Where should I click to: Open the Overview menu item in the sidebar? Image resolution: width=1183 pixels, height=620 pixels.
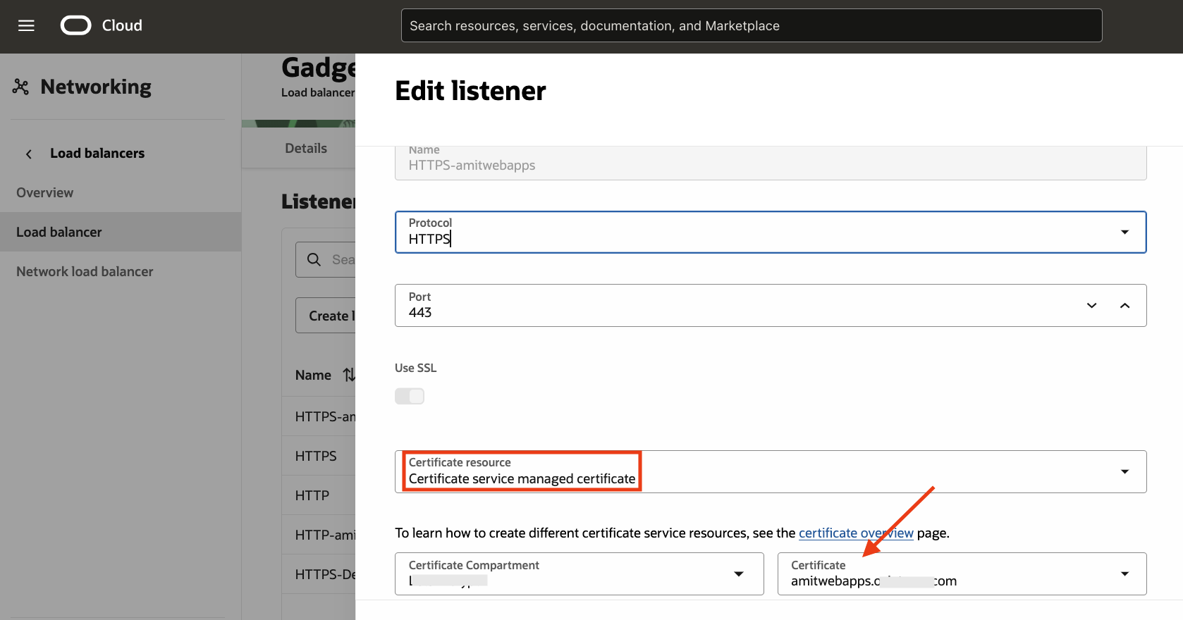pyautogui.click(x=45, y=192)
